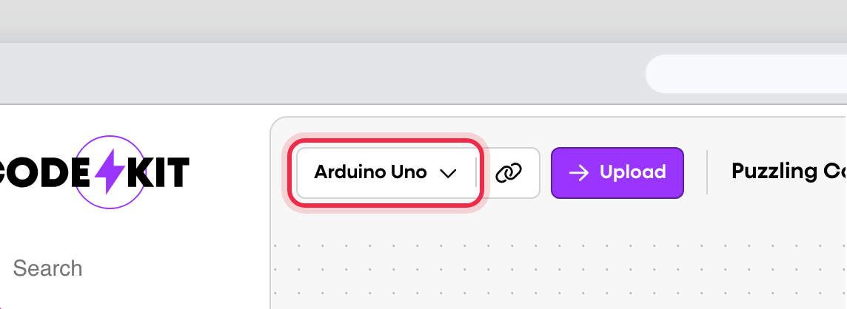Click the dotted canvas workspace

555,274
